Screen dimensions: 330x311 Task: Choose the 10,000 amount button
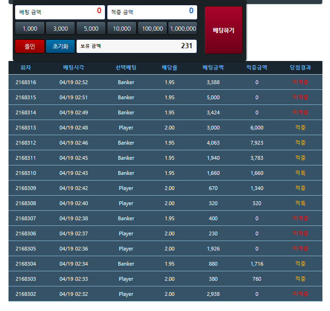(x=122, y=28)
